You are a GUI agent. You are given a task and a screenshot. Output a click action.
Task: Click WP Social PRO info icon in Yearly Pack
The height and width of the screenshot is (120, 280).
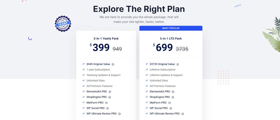coord(107,108)
